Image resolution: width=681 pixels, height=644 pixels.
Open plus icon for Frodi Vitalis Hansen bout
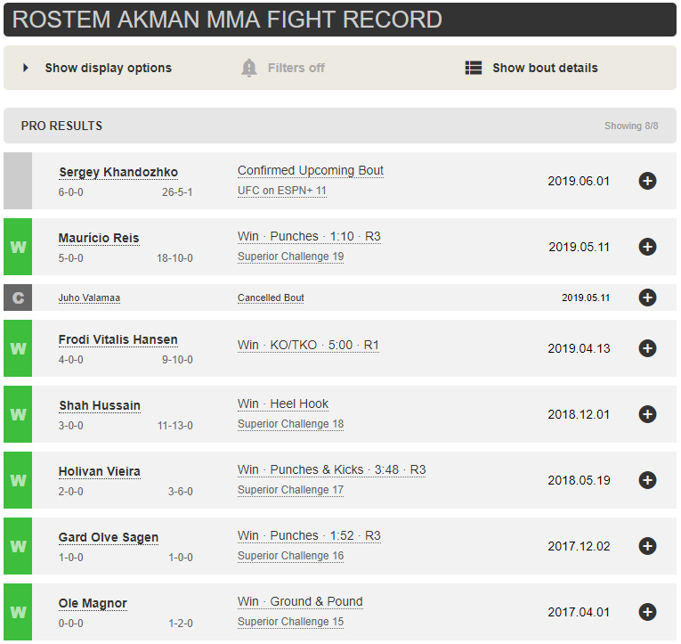click(647, 348)
